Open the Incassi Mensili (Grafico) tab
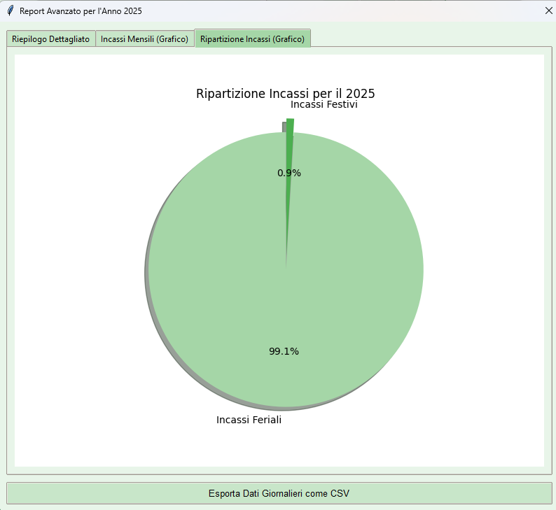This screenshot has width=556, height=510. pos(144,39)
